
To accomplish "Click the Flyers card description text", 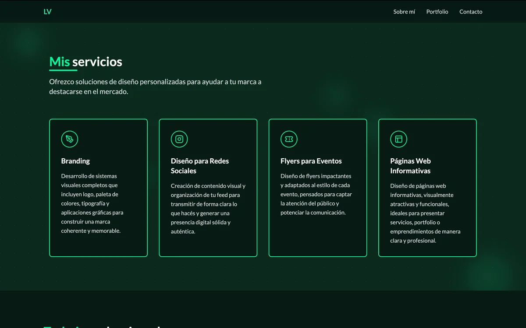I will 316,194.
